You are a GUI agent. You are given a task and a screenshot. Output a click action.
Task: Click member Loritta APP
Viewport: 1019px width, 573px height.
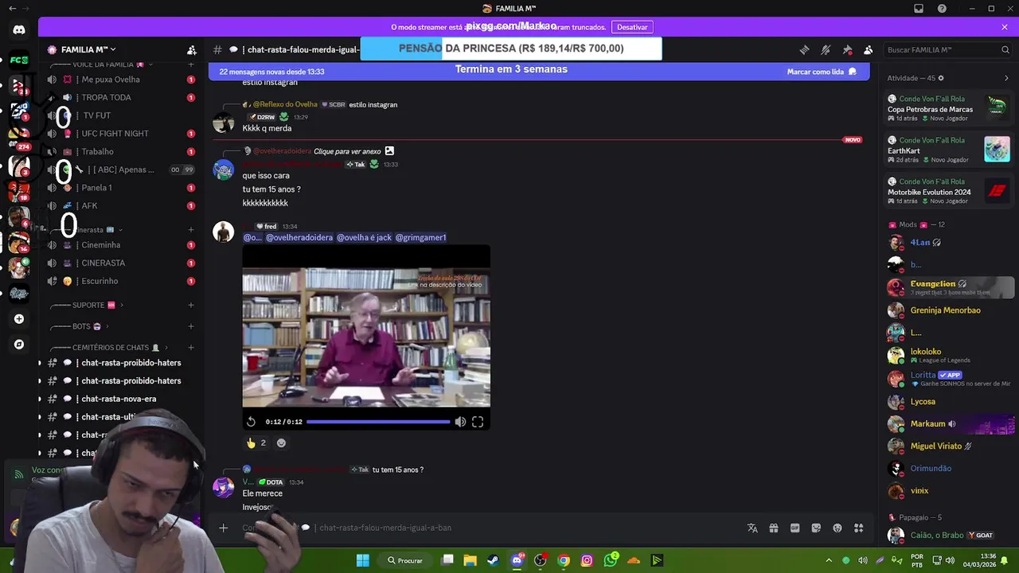coord(949,378)
